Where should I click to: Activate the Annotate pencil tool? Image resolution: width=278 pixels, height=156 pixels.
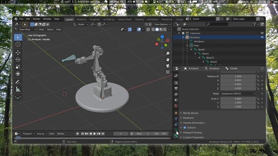(x=18, y=82)
